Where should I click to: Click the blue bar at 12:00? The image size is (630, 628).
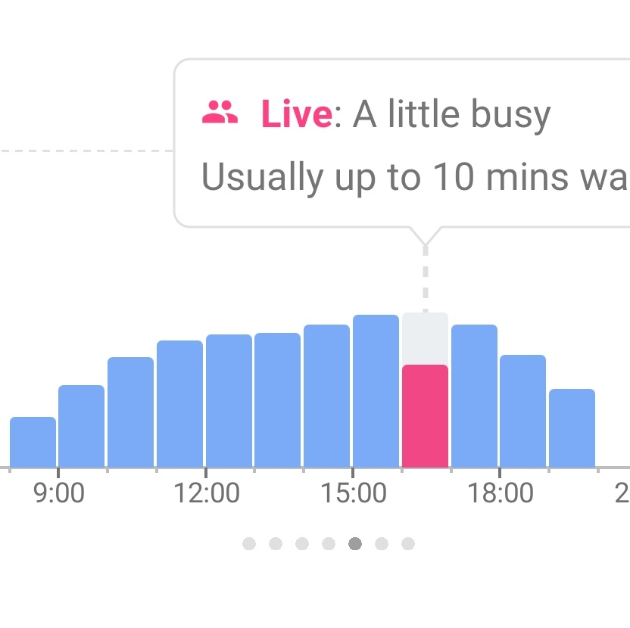(x=229, y=401)
